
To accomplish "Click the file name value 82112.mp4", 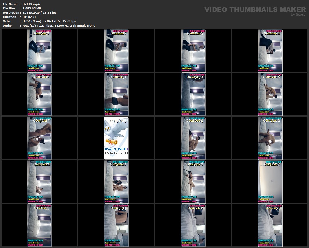I will (31, 4).
